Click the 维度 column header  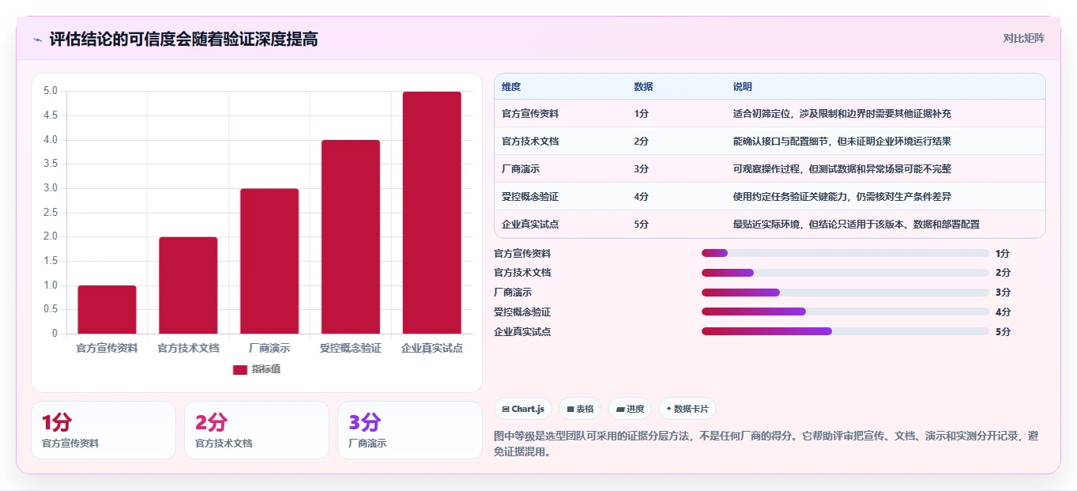point(511,87)
